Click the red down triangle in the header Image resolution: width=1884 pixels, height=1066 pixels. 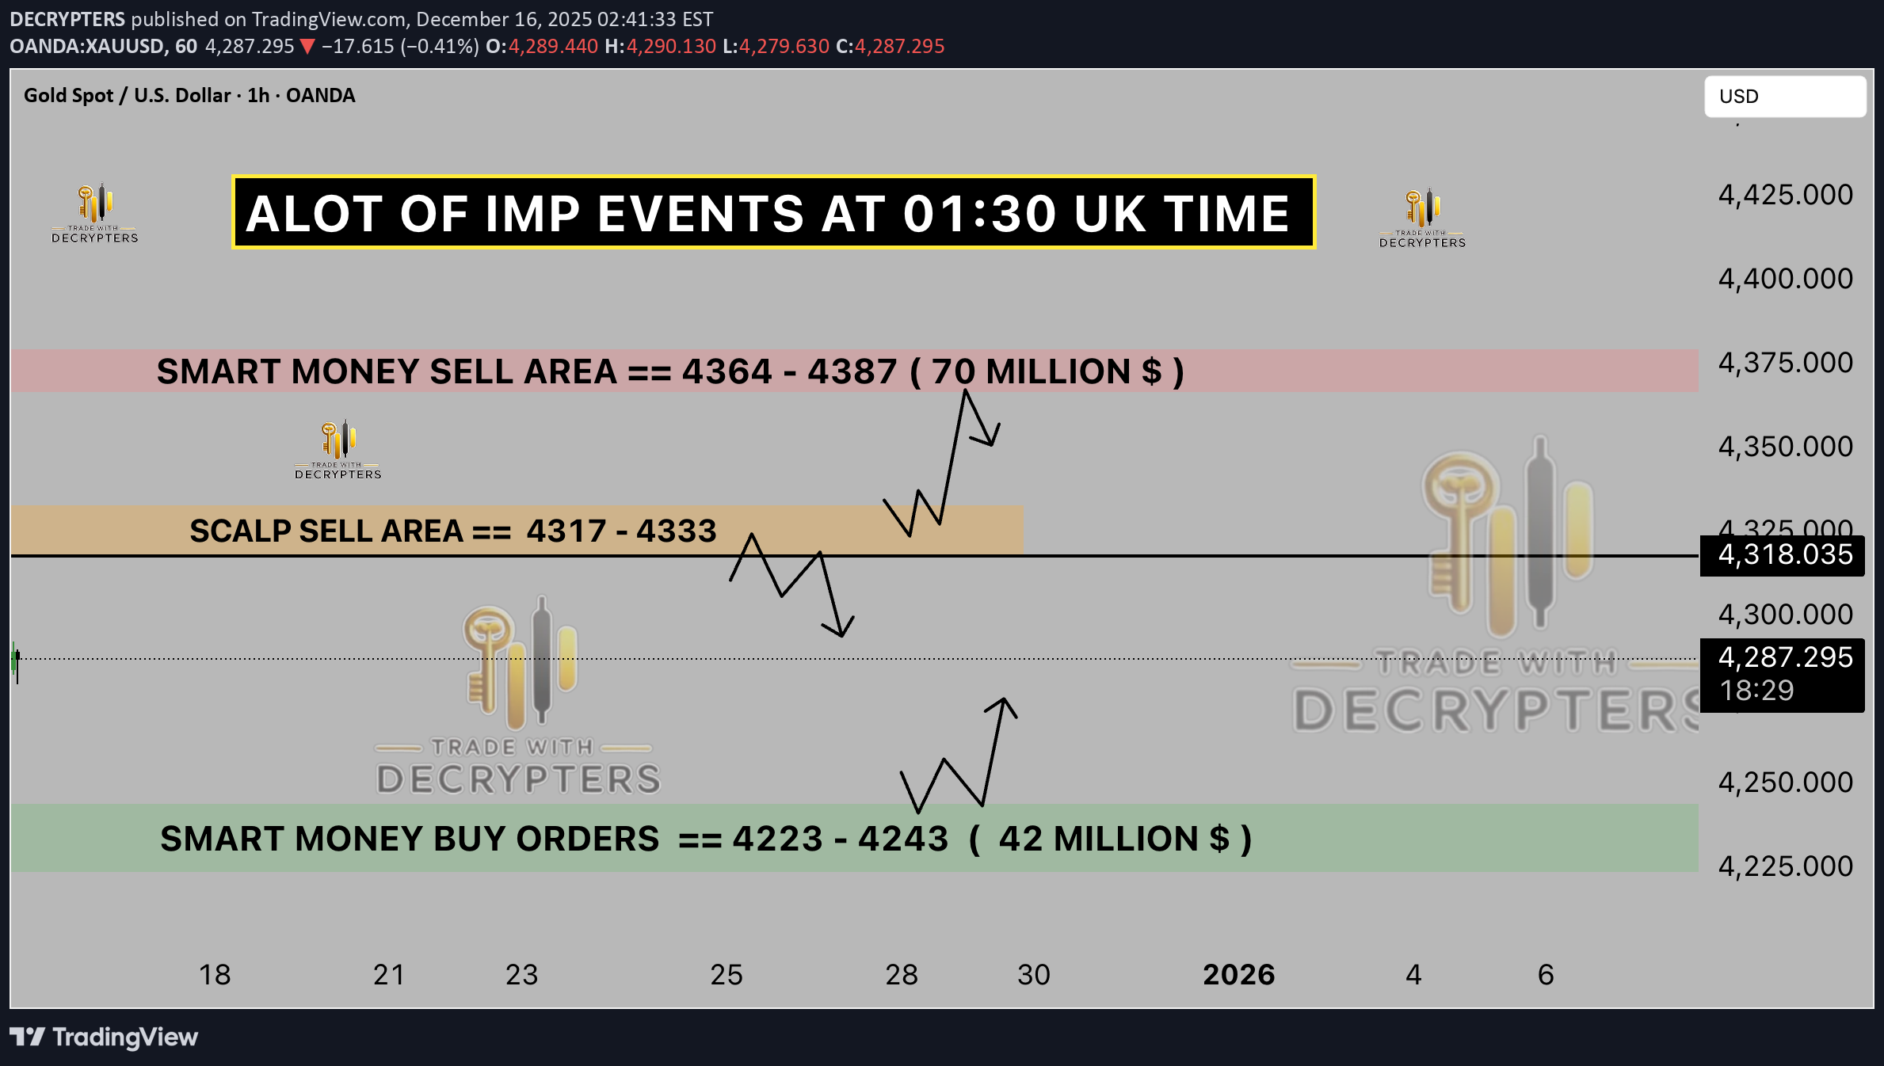pyautogui.click(x=307, y=47)
